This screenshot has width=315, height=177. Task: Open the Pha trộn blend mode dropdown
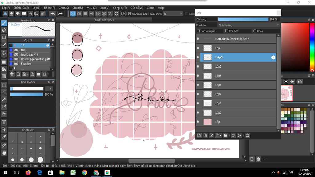coord(249,25)
